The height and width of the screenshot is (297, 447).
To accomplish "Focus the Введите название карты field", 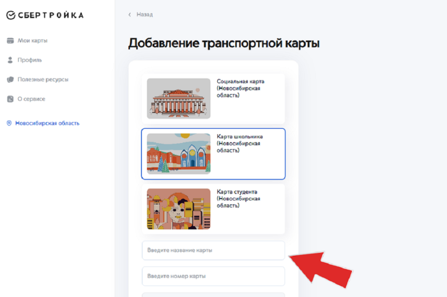I will tap(213, 251).
